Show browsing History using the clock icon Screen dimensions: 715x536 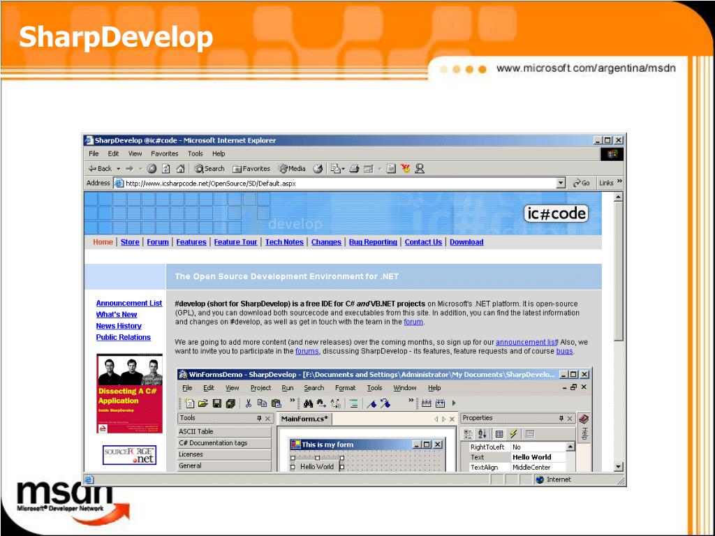pos(318,169)
